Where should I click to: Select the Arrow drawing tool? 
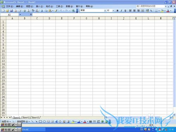click(x=36, y=121)
